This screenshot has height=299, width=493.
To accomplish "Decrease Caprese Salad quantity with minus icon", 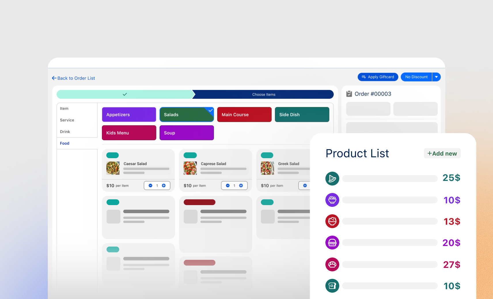I will pyautogui.click(x=228, y=186).
